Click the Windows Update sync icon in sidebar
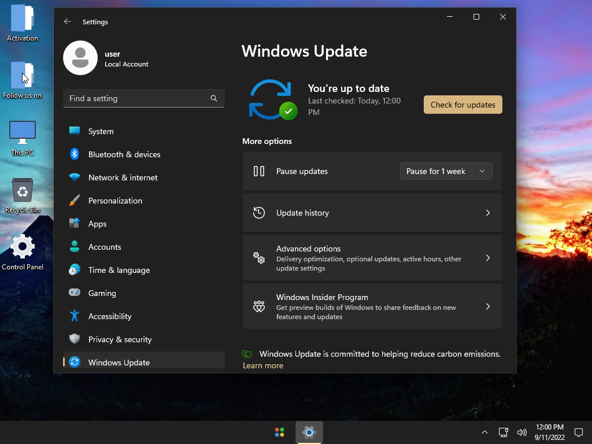Image resolution: width=592 pixels, height=444 pixels. coord(75,362)
